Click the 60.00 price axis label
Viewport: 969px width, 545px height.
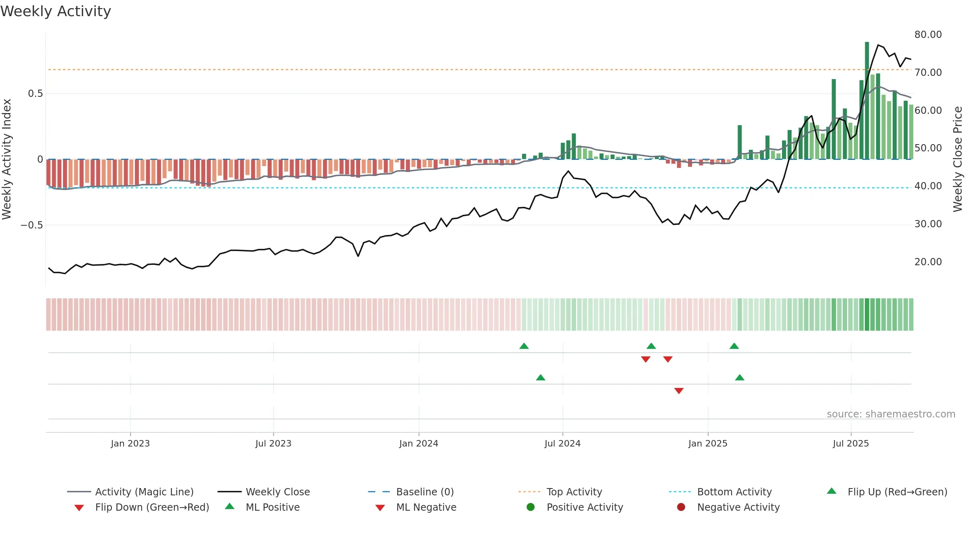pyautogui.click(x=928, y=111)
